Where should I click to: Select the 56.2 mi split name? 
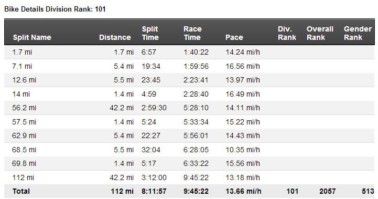(x=24, y=108)
